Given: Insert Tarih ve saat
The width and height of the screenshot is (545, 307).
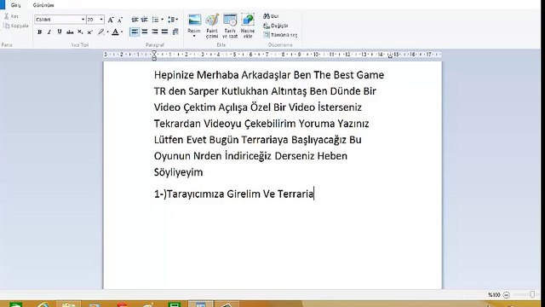Looking at the screenshot, I should (230, 26).
